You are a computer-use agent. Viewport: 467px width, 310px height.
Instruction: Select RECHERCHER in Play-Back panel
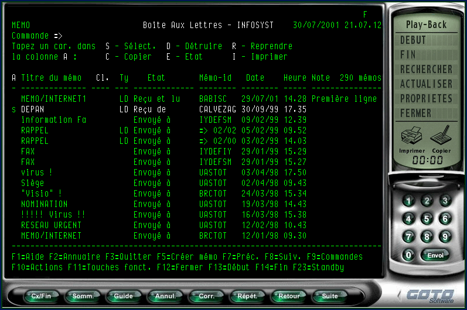click(x=426, y=70)
